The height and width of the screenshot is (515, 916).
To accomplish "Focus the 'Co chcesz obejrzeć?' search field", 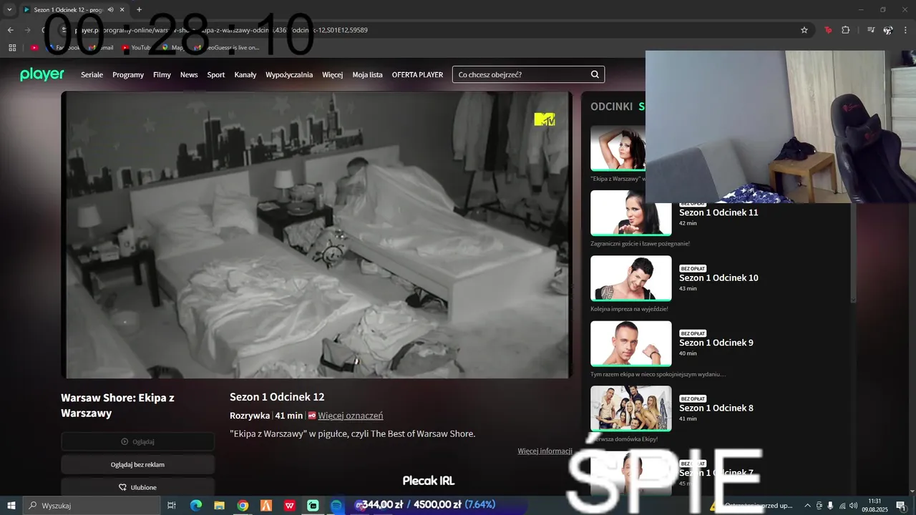I will pyautogui.click(x=528, y=74).
